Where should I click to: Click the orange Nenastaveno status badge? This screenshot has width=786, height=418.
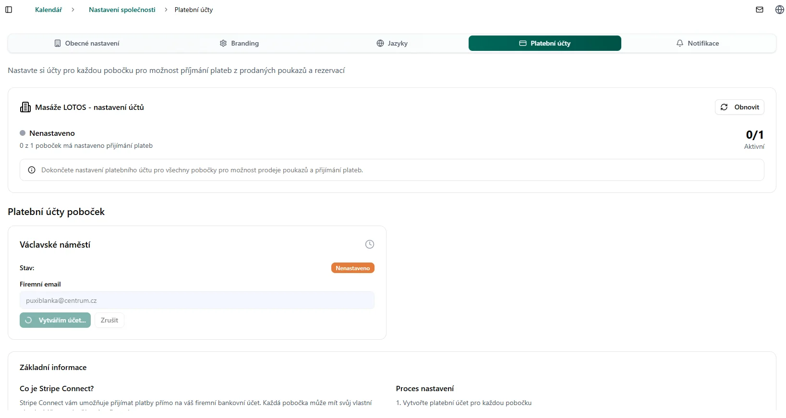point(353,268)
